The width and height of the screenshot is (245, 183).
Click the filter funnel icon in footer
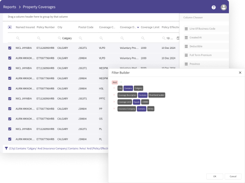pyautogui.click(x=6, y=148)
